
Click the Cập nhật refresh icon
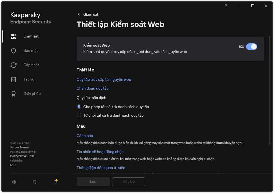(x=14, y=65)
